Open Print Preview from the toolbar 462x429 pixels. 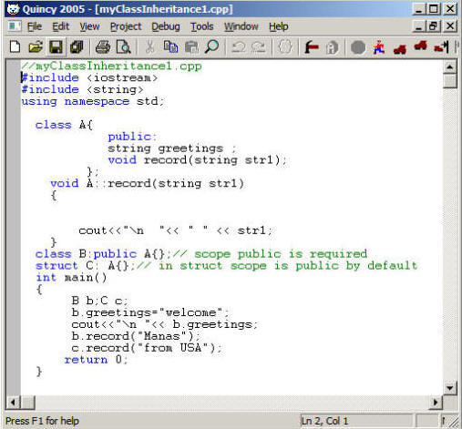[x=124, y=47]
